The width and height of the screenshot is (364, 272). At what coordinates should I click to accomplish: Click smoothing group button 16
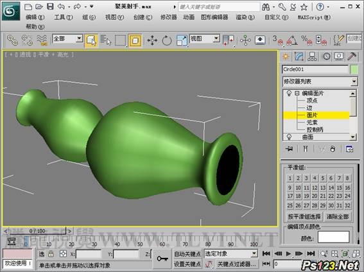(x=347, y=187)
